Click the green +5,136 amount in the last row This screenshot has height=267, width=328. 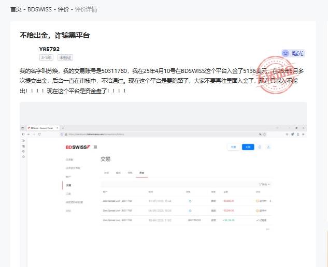tap(229, 220)
